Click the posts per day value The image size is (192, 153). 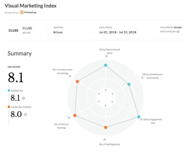(x=178, y=32)
